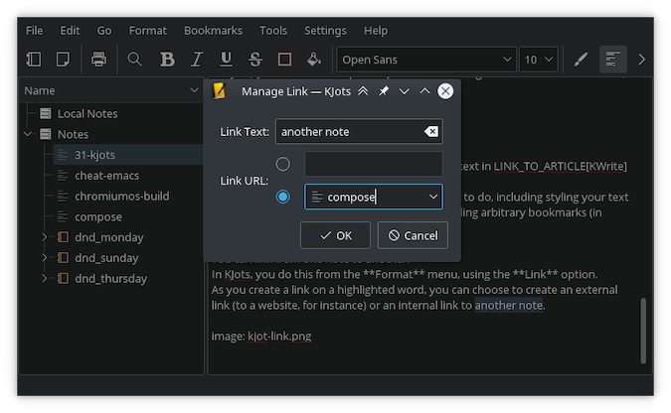Show more toolbar items with right chevron
The image size is (671, 413).
[x=641, y=59]
